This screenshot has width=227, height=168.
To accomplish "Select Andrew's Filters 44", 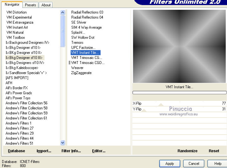I will tap(20, 138).
